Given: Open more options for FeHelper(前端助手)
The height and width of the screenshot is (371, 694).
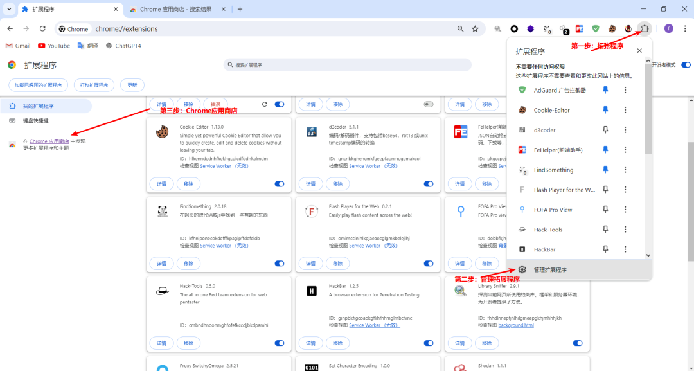Looking at the screenshot, I should [625, 150].
